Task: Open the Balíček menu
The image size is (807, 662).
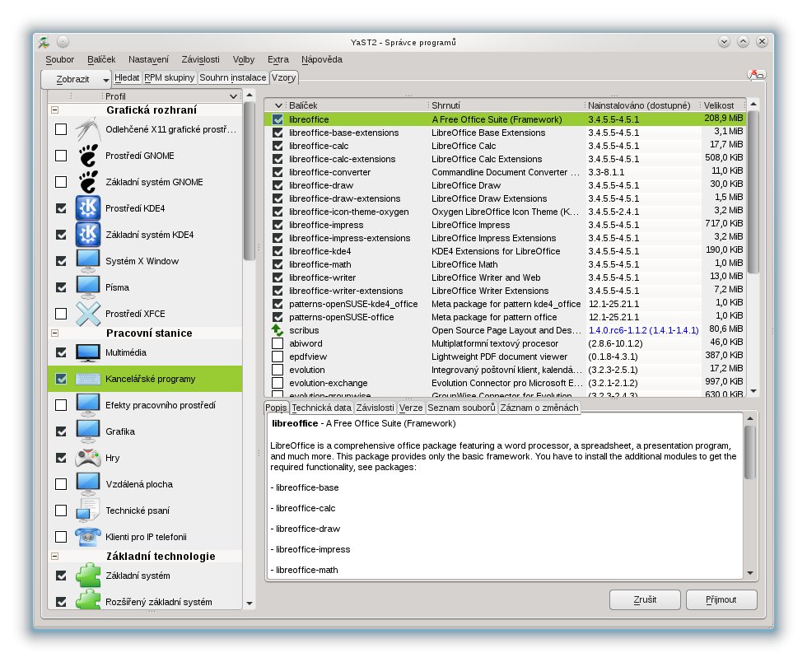Action: pyautogui.click(x=100, y=59)
